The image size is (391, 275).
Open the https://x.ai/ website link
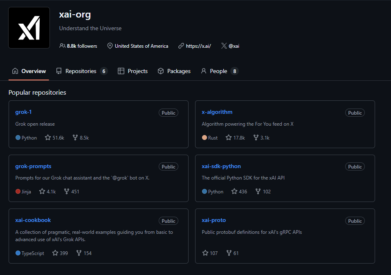[198, 46]
